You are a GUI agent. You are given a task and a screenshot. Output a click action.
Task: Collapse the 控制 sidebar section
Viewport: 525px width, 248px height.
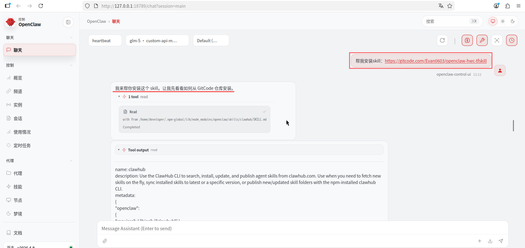pyautogui.click(x=40, y=65)
